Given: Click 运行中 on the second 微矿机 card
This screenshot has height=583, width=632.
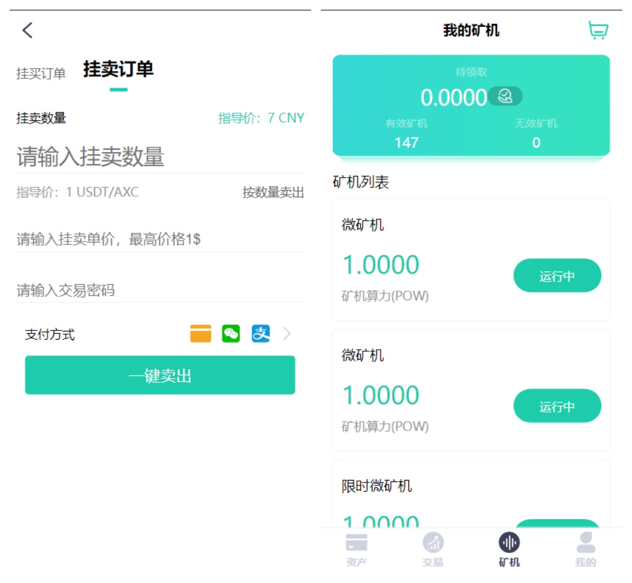Looking at the screenshot, I should 557,406.
